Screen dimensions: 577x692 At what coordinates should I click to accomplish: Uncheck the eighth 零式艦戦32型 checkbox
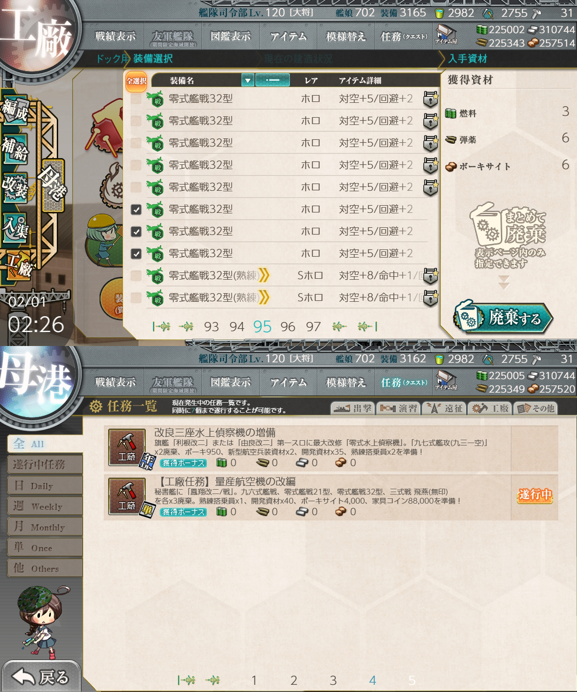tap(136, 254)
